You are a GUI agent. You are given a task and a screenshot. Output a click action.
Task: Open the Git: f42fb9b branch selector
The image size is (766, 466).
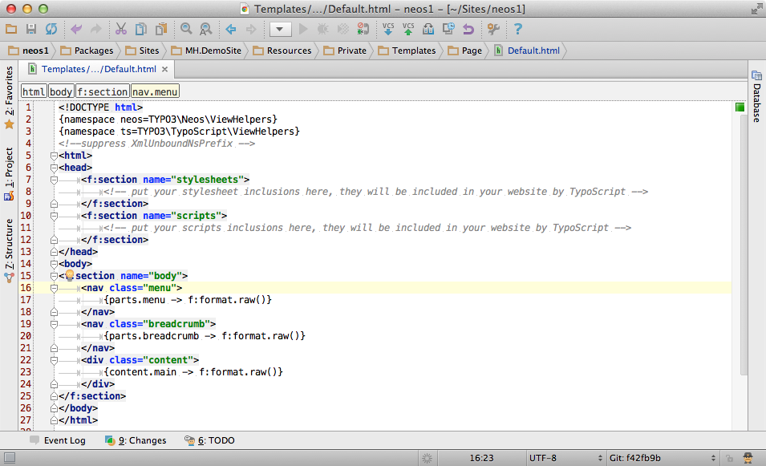point(663,458)
